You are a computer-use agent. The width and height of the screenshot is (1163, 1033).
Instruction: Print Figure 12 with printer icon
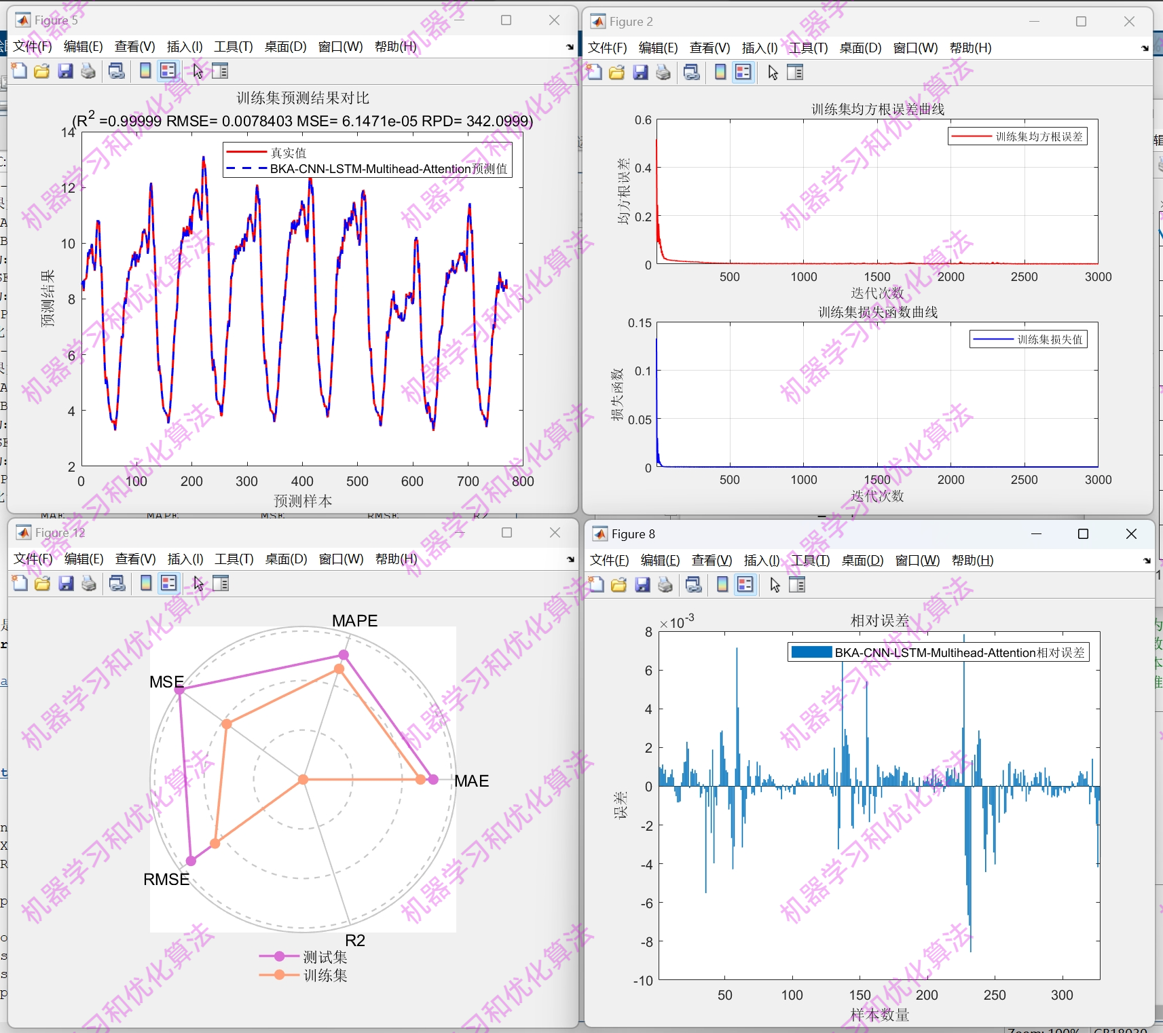[89, 583]
